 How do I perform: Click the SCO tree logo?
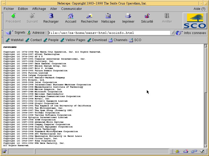click(x=195, y=21)
